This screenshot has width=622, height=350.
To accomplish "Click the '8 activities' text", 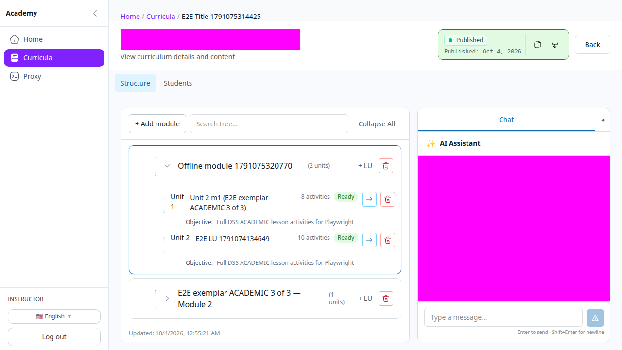I will [315, 197].
